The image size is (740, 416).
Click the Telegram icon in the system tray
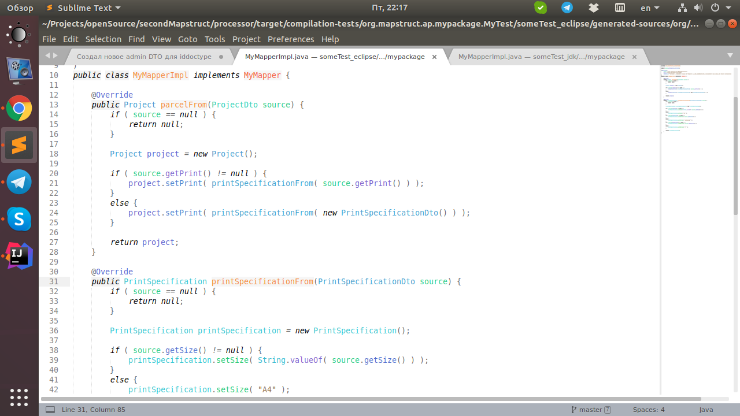point(567,8)
